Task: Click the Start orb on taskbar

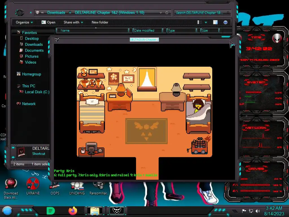Action: coord(7,211)
